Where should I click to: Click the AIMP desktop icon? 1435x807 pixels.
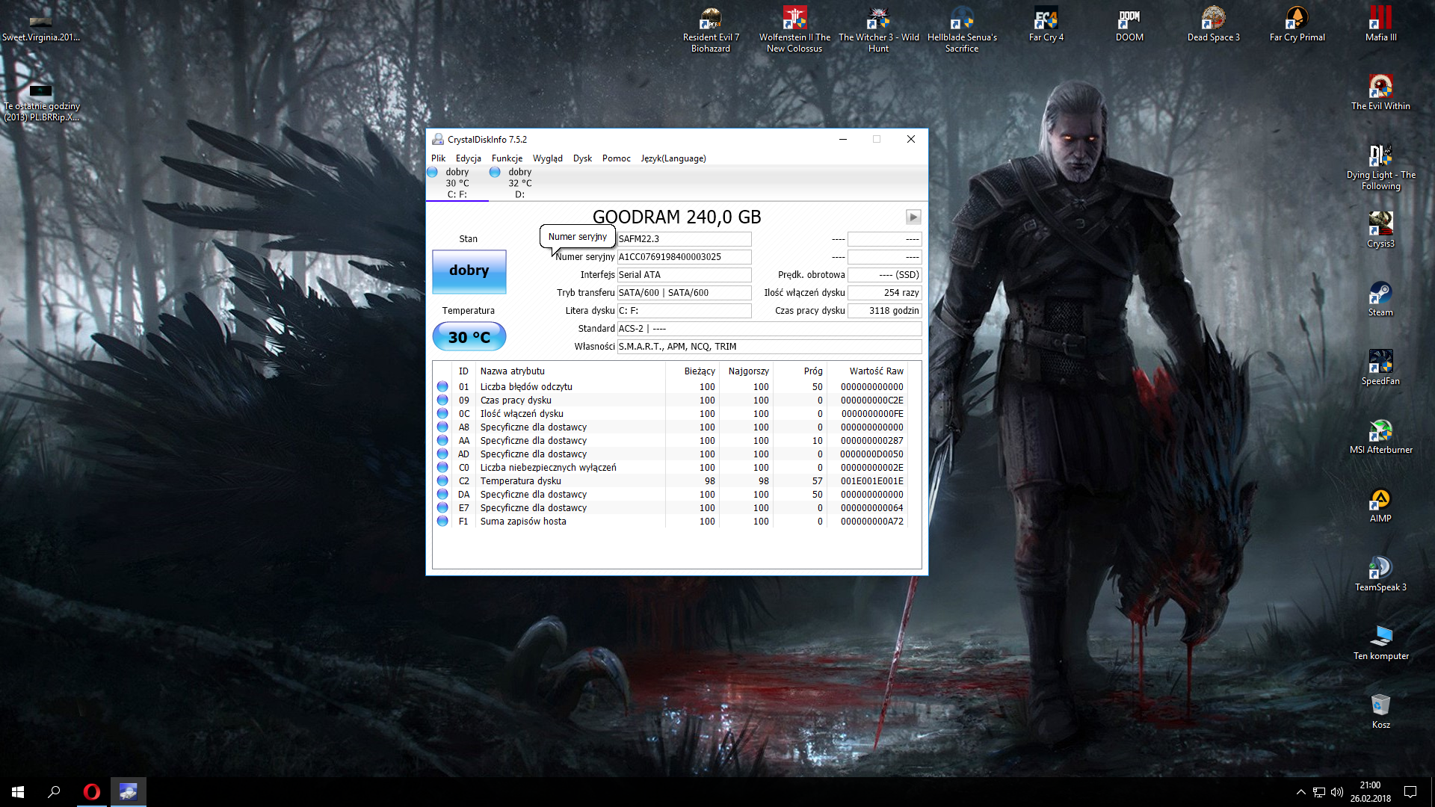1380,506
